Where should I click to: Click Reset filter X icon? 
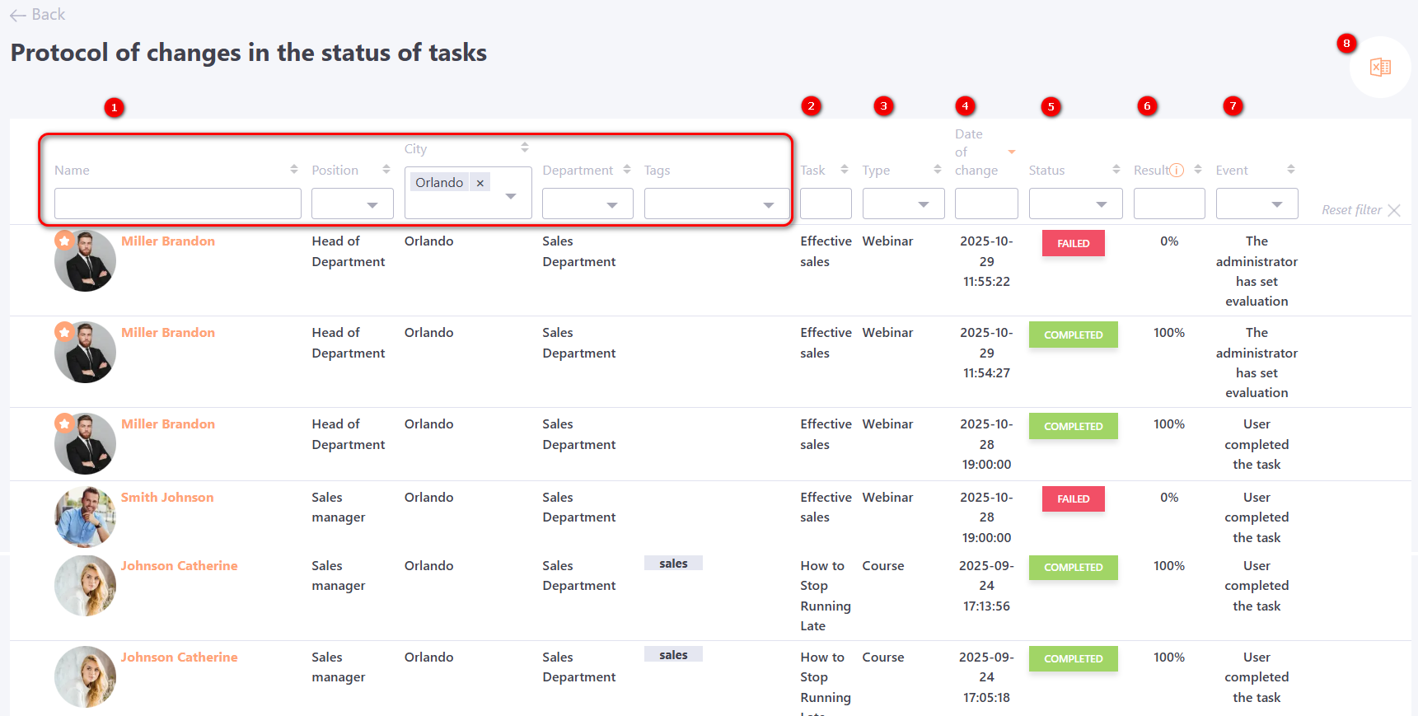[x=1393, y=210]
